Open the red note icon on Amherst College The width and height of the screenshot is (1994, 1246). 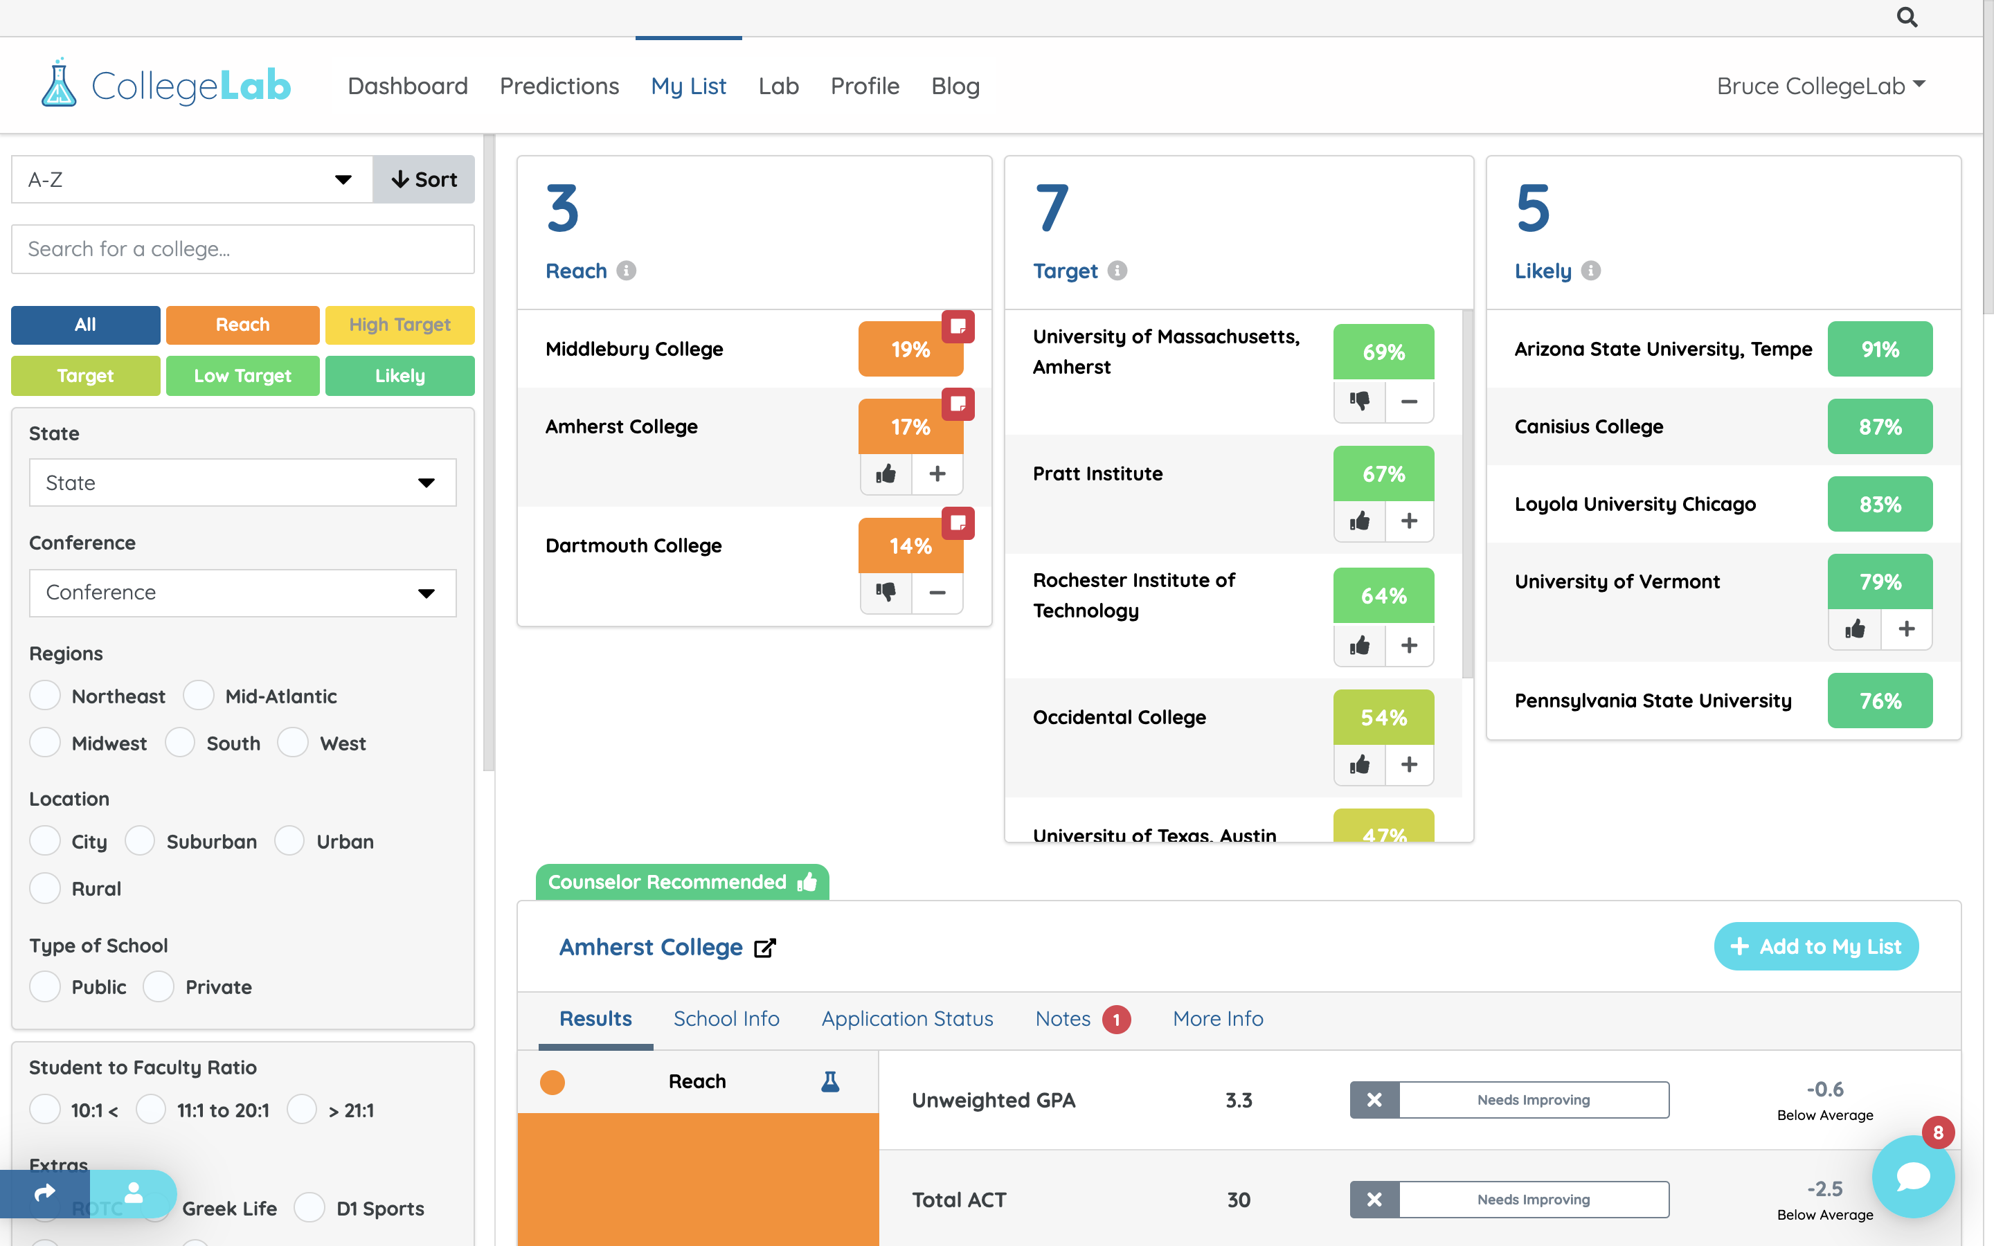[x=958, y=404]
